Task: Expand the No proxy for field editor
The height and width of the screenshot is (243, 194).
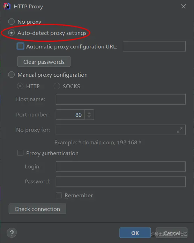Action: click(x=180, y=130)
